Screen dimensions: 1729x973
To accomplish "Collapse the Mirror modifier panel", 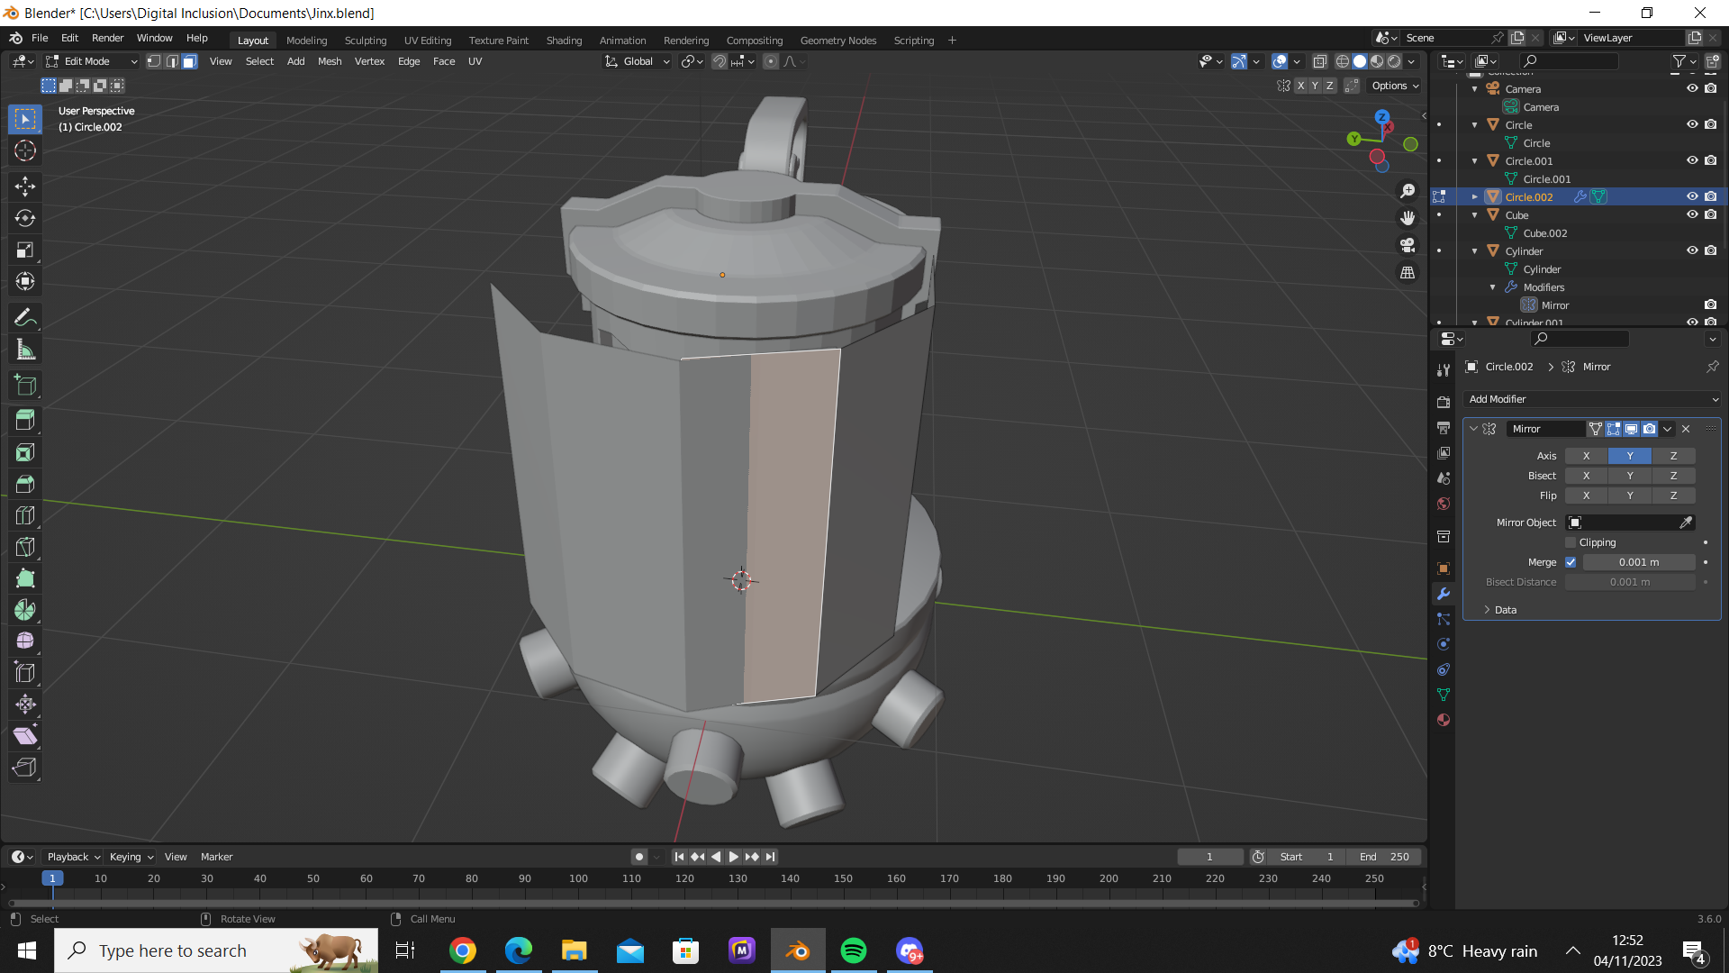I will point(1473,429).
